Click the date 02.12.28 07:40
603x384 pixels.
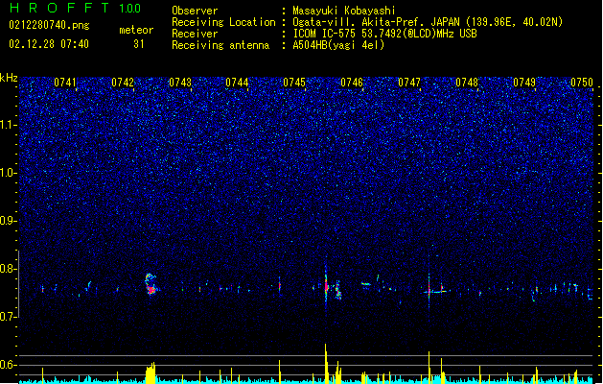click(49, 44)
